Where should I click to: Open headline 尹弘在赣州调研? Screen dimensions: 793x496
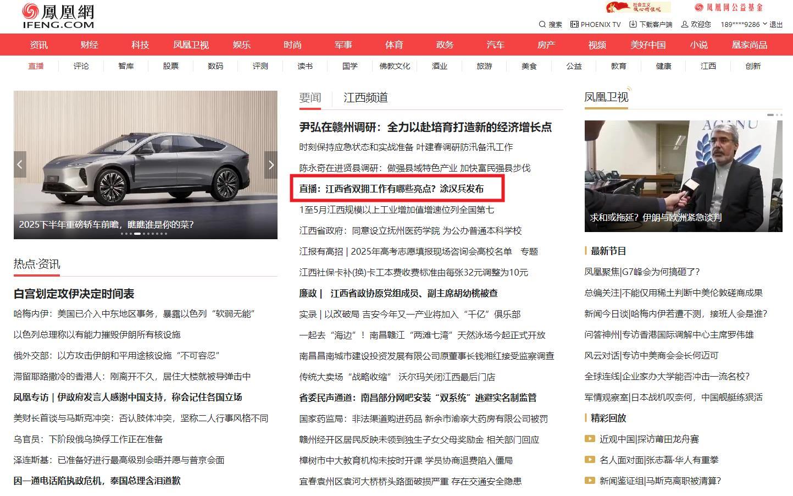click(x=425, y=127)
